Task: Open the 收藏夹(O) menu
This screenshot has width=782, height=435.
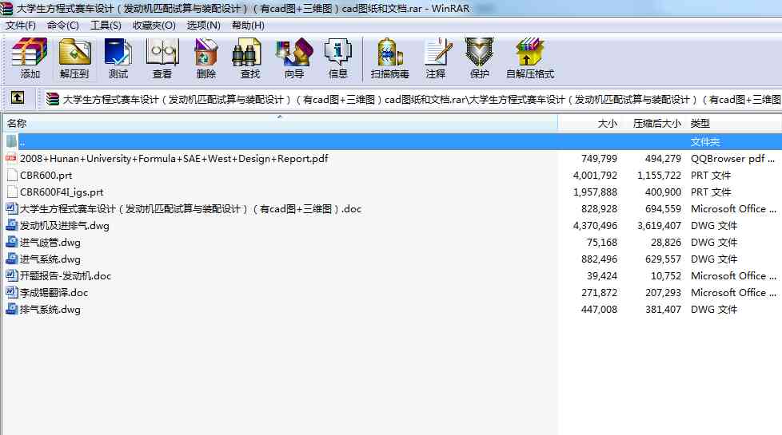Action: point(154,26)
